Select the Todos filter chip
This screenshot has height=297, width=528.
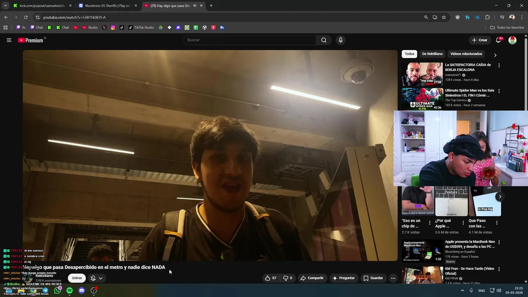(409, 54)
